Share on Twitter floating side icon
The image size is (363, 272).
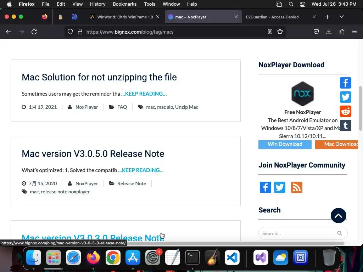click(345, 97)
